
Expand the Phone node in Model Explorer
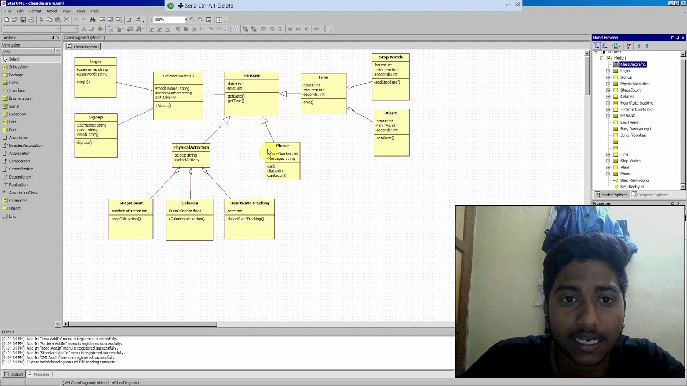(x=608, y=174)
